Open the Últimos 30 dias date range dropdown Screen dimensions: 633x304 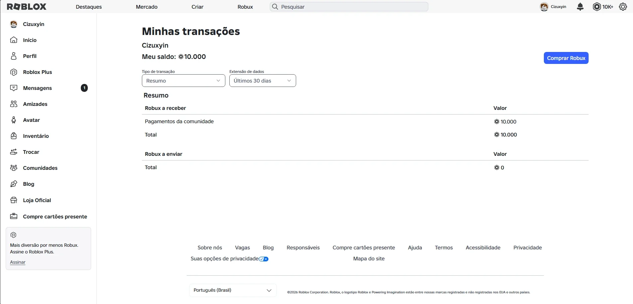click(x=263, y=81)
